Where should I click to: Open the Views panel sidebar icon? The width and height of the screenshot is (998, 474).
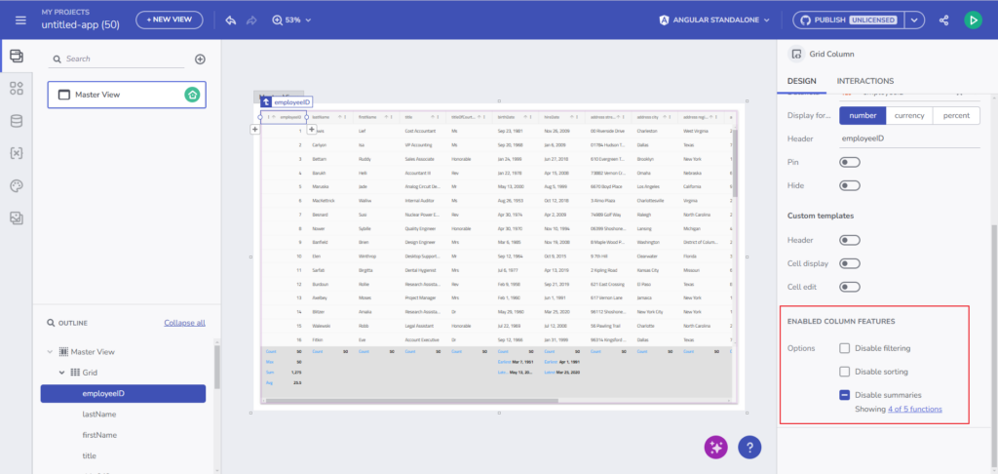pyautogui.click(x=17, y=56)
